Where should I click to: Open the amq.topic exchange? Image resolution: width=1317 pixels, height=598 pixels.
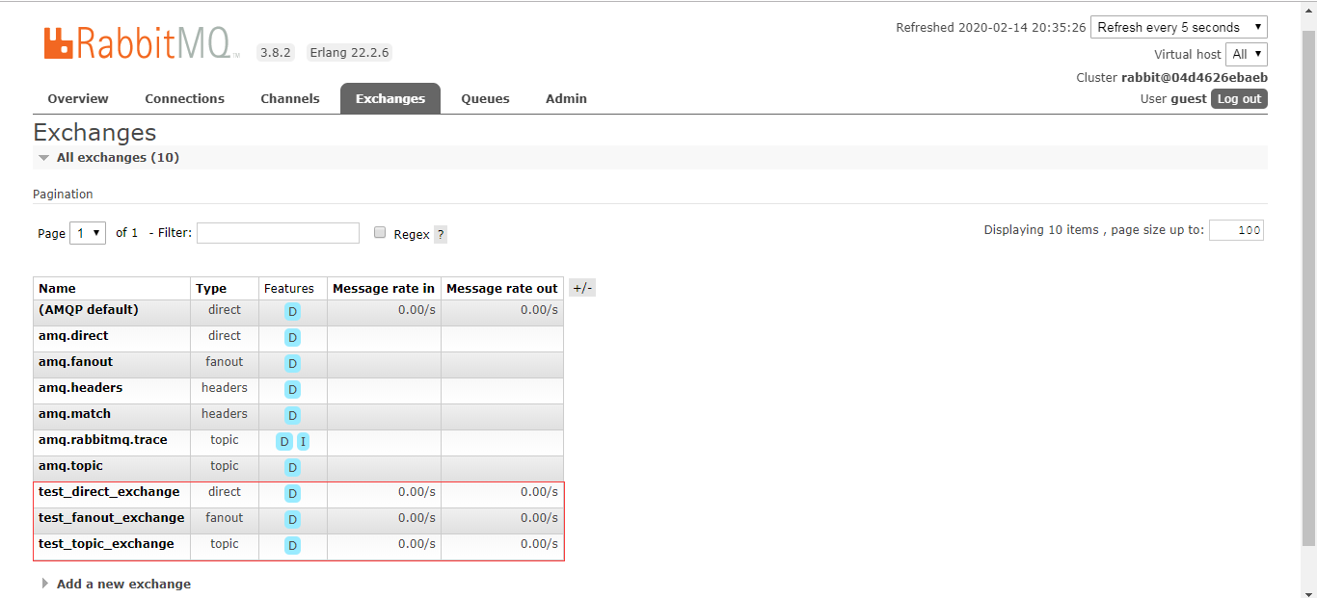click(70, 466)
